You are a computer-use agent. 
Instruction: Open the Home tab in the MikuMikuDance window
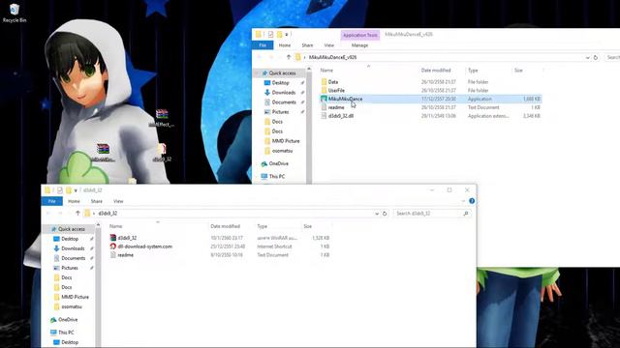(x=285, y=45)
